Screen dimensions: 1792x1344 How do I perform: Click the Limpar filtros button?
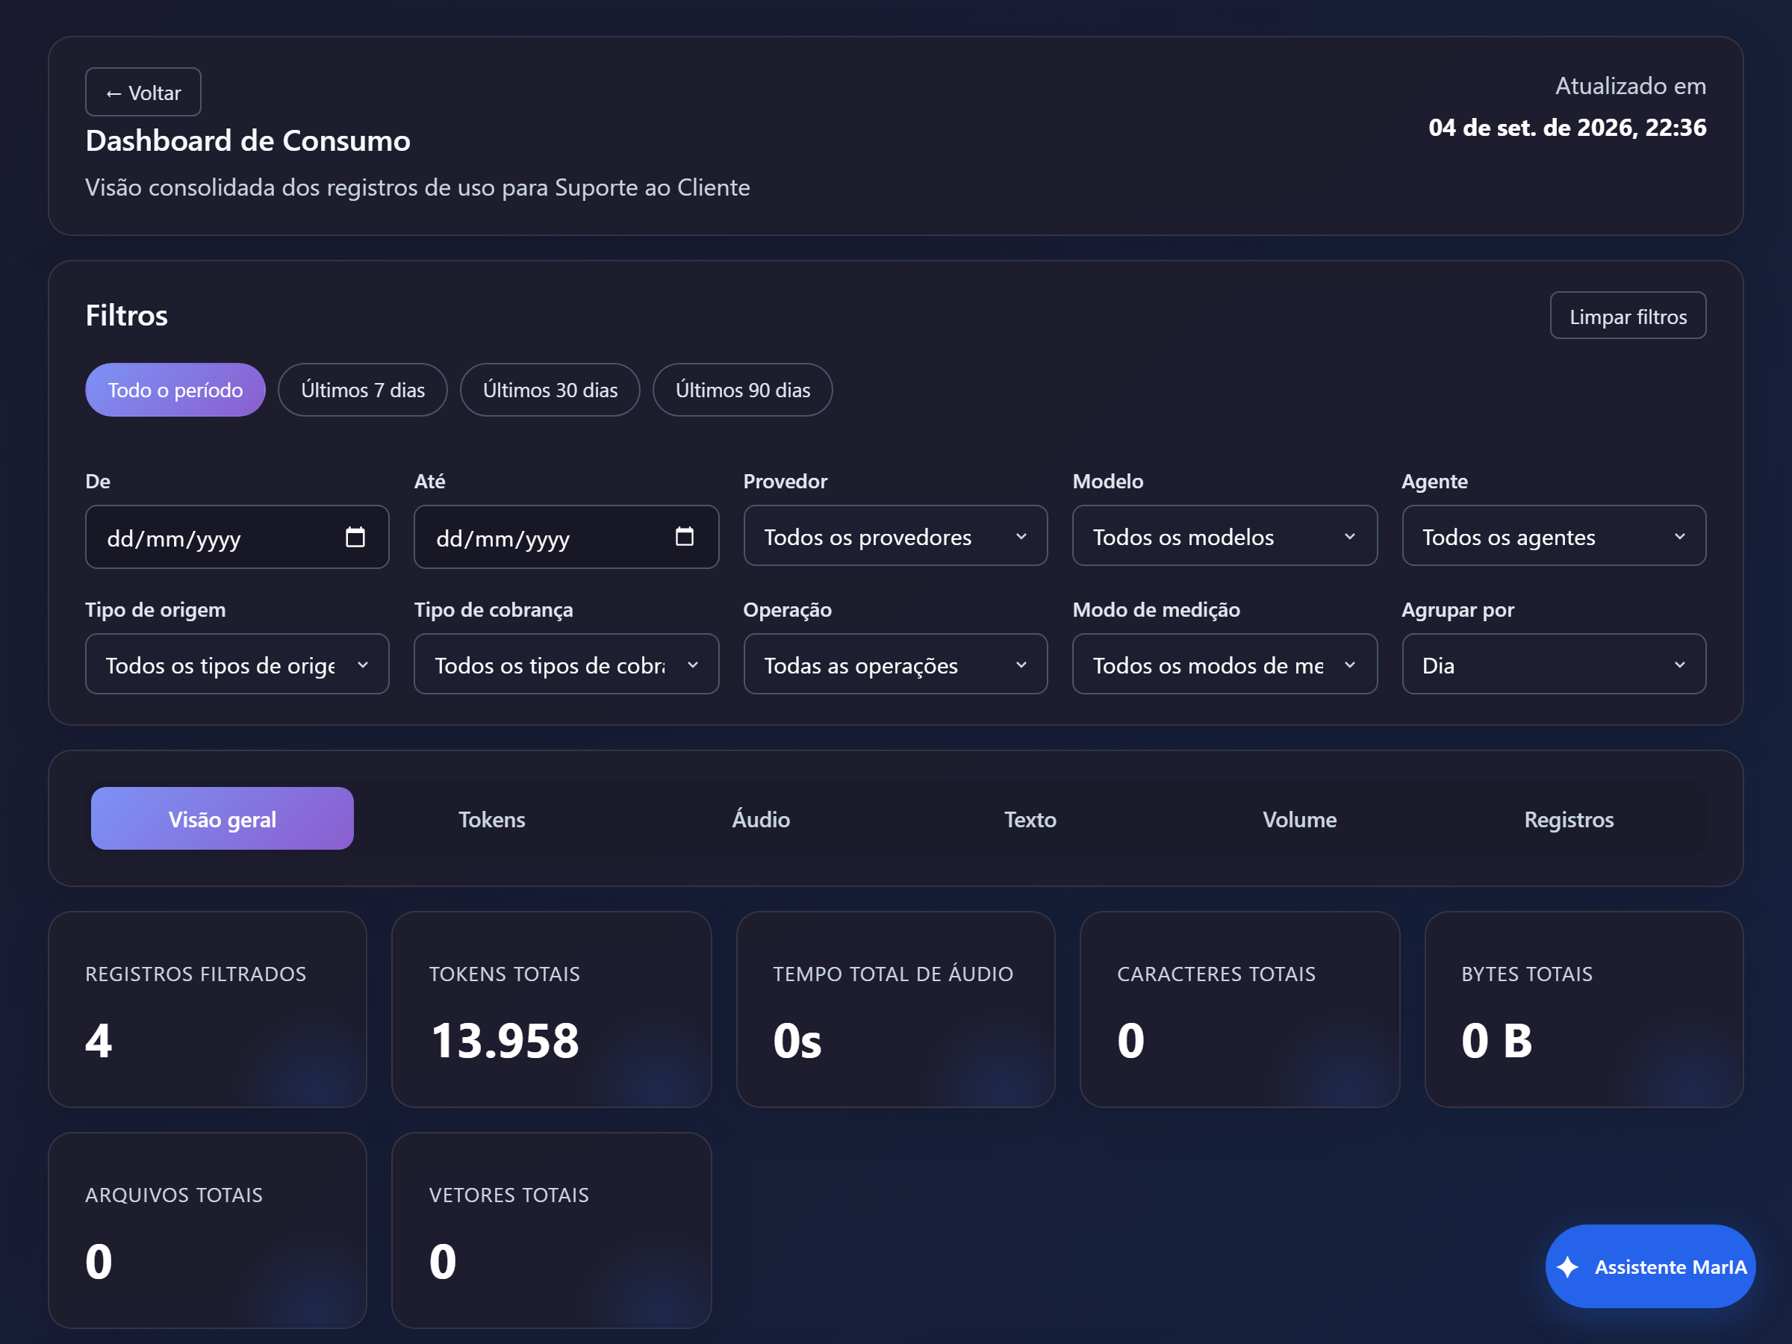point(1628,316)
